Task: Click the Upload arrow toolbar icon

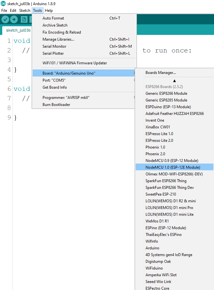Action: click(14, 19)
